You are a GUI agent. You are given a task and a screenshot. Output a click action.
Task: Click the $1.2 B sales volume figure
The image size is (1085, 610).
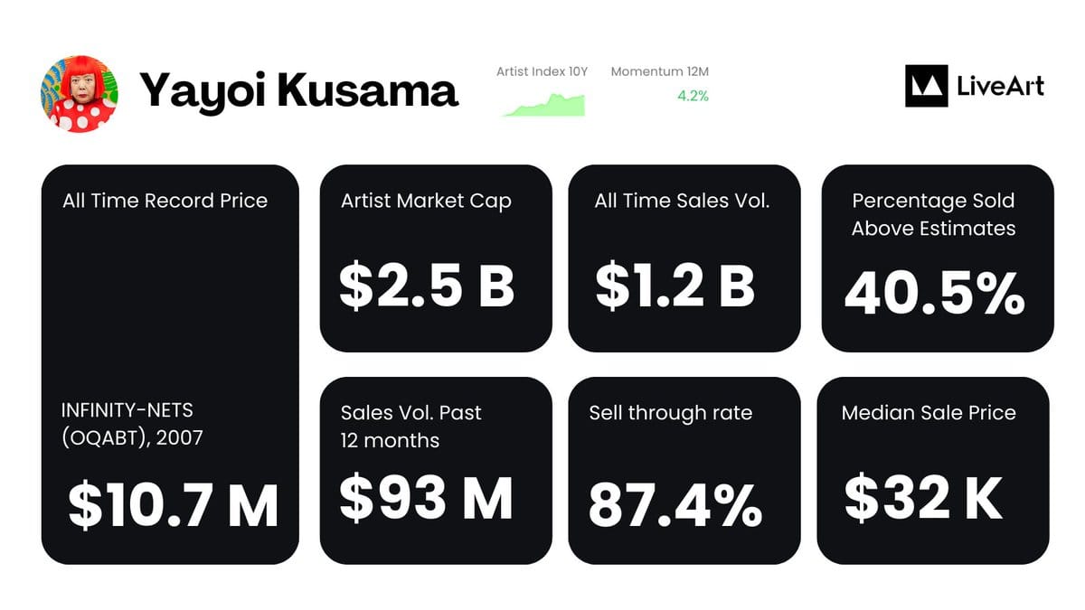(675, 284)
